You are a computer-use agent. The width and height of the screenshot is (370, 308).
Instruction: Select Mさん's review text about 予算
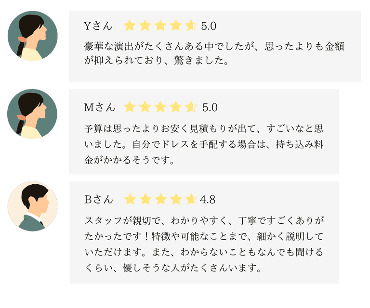coord(204,144)
